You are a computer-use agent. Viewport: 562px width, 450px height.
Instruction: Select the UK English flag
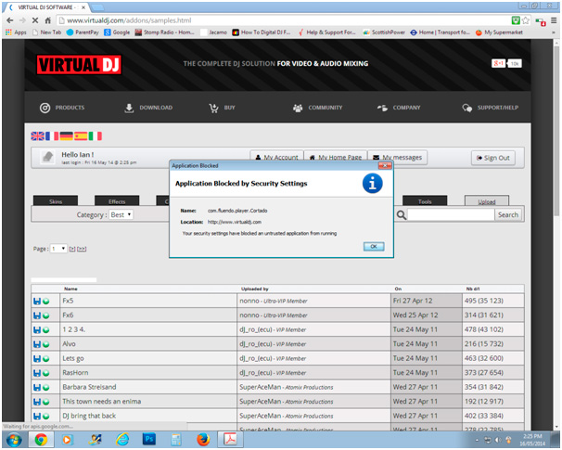[37, 135]
